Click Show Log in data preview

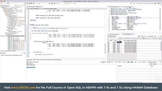144,36
